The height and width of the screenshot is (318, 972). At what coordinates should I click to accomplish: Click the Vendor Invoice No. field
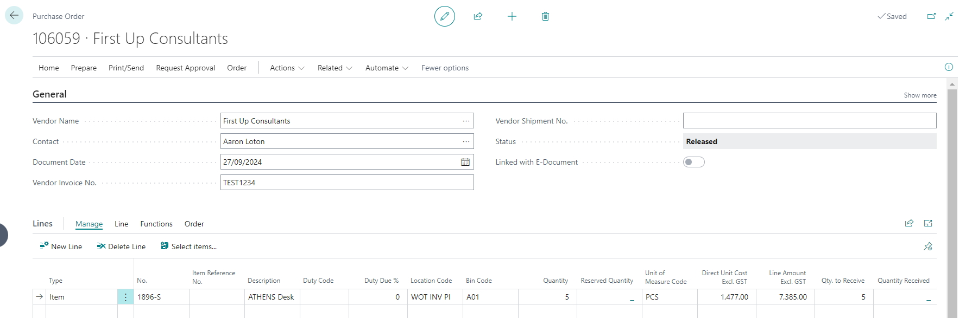347,183
